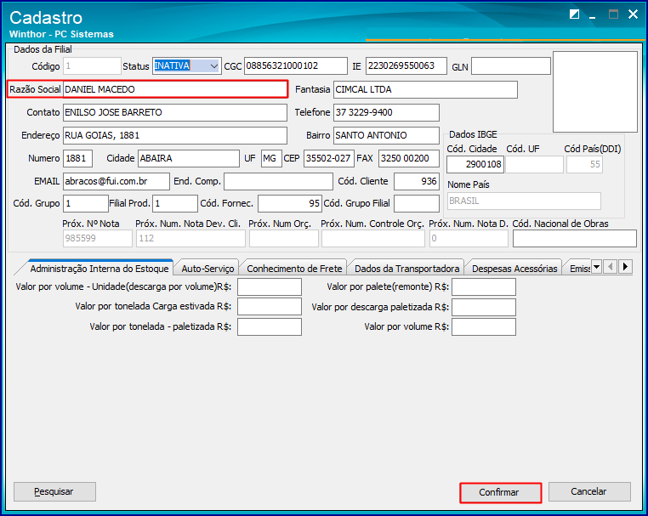Select the partially hidden Emis tab
The image size is (648, 516).
click(579, 269)
